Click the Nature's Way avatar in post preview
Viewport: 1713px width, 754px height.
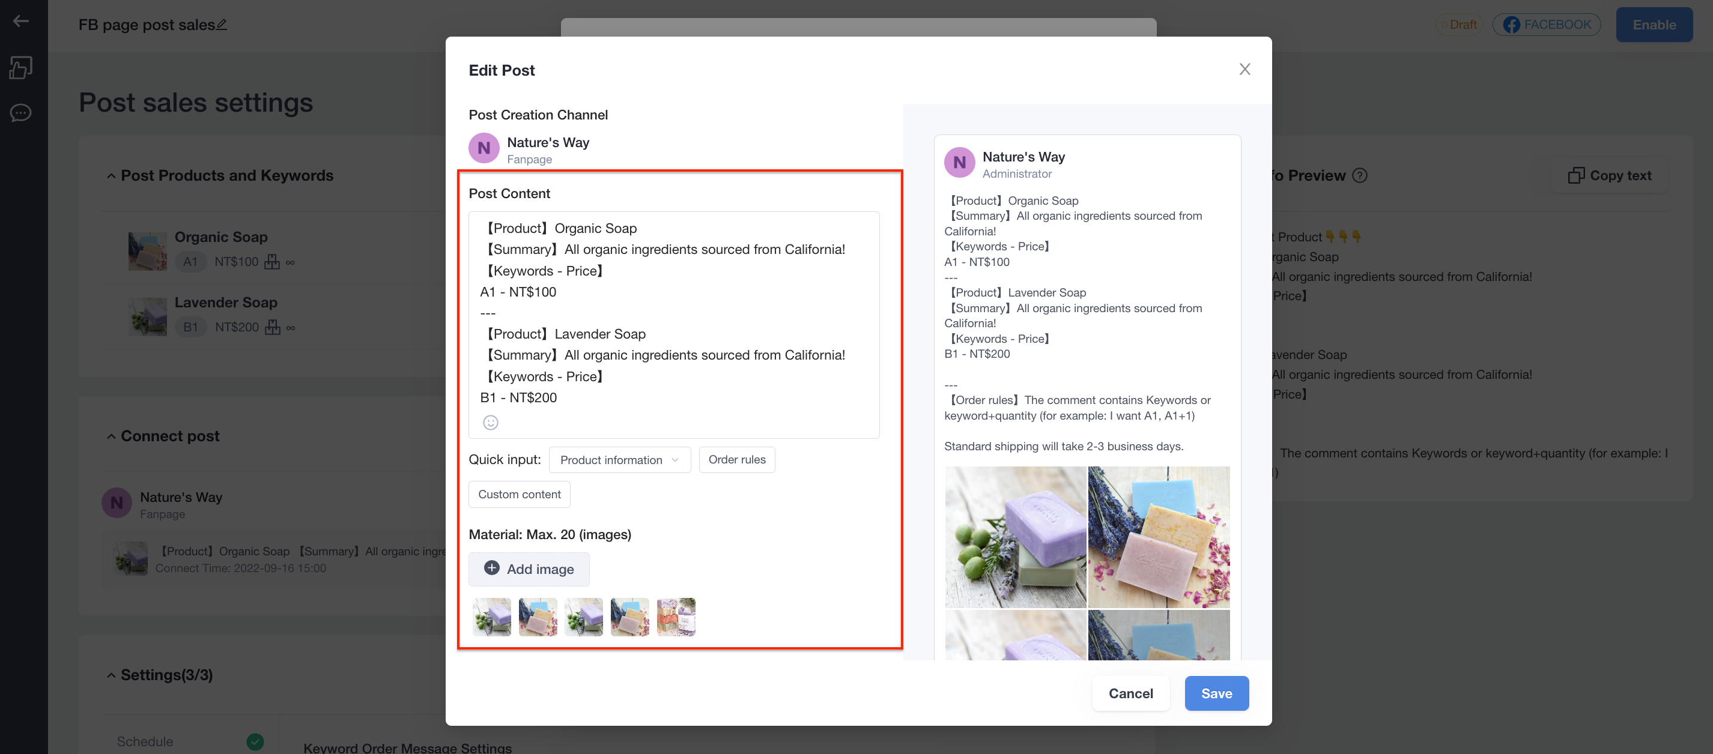[x=959, y=162]
